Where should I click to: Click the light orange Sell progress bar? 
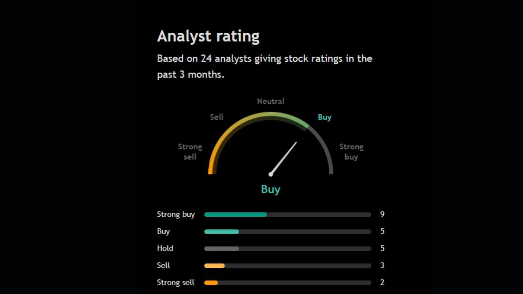tap(215, 265)
